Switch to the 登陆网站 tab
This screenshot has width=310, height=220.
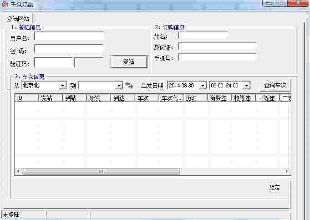point(18,19)
